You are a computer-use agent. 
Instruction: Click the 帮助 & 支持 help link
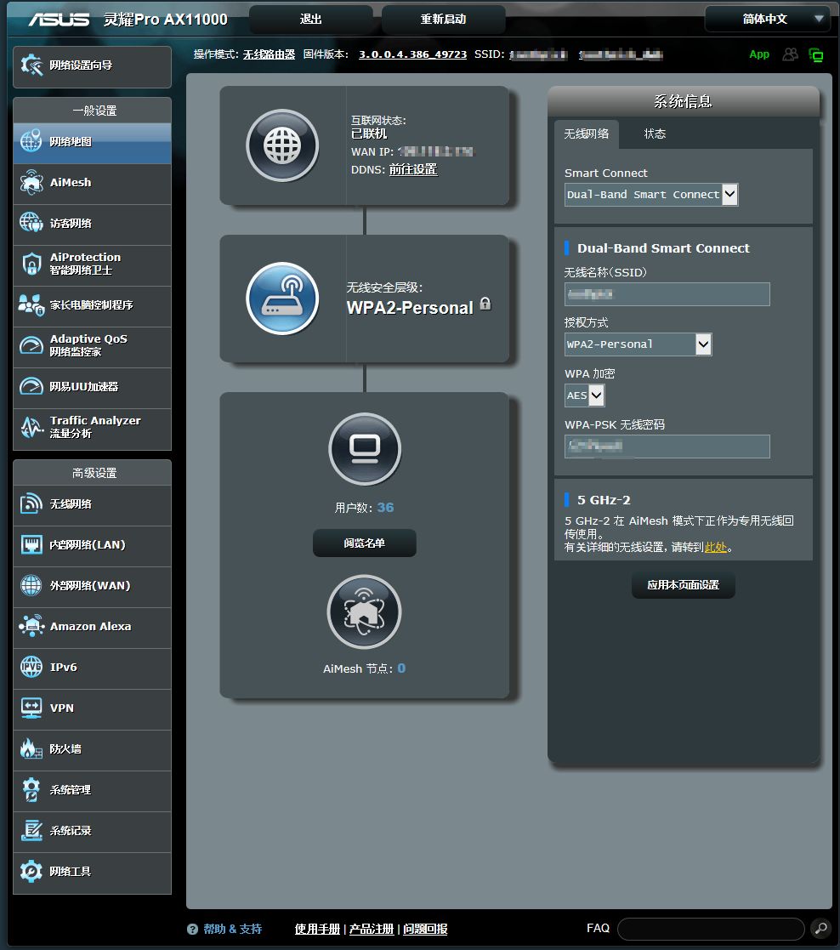coord(232,929)
